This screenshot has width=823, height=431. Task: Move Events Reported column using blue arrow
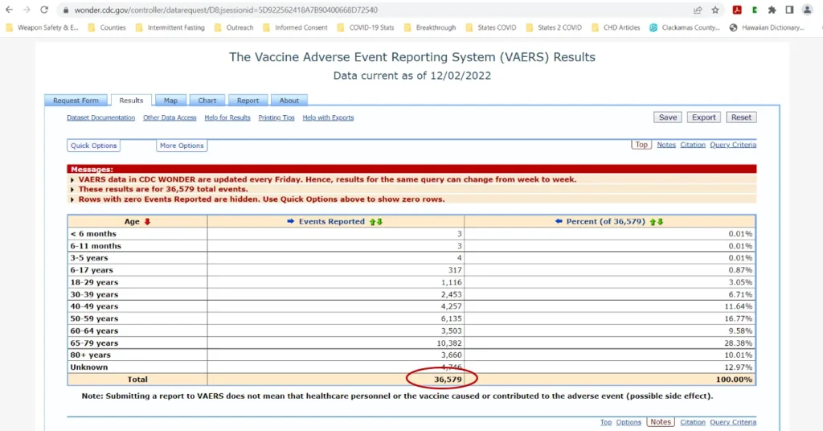[x=291, y=222]
